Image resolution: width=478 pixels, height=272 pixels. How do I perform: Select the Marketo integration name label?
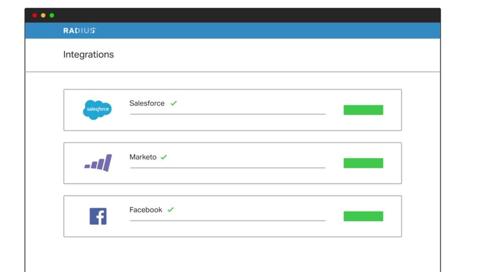[x=143, y=157]
